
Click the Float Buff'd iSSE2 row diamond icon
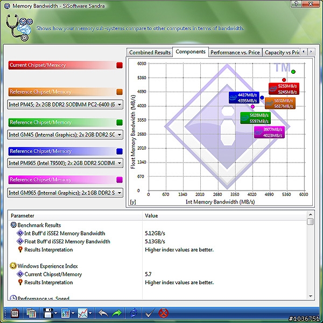click(x=20, y=241)
